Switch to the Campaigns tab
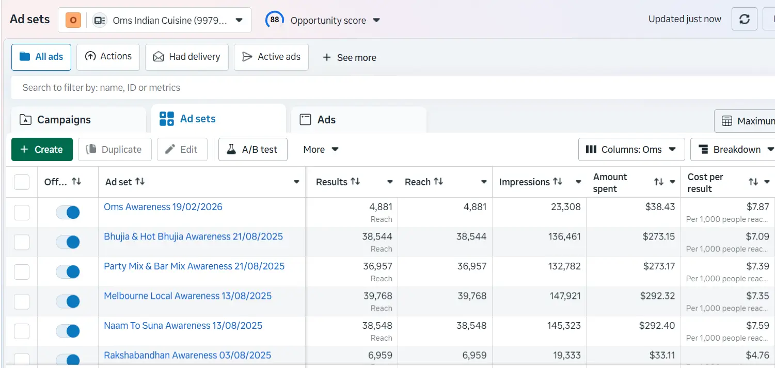The image size is (775, 368). 64,119
